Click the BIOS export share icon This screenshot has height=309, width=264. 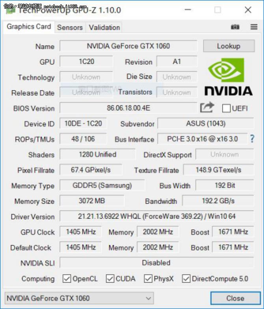coord(207,107)
